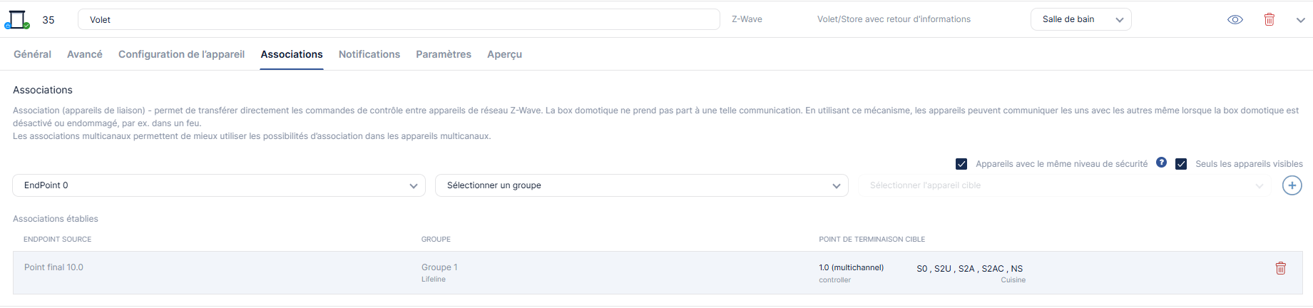
Task: Open the Salle de bain room dropdown
Action: (x=1080, y=19)
